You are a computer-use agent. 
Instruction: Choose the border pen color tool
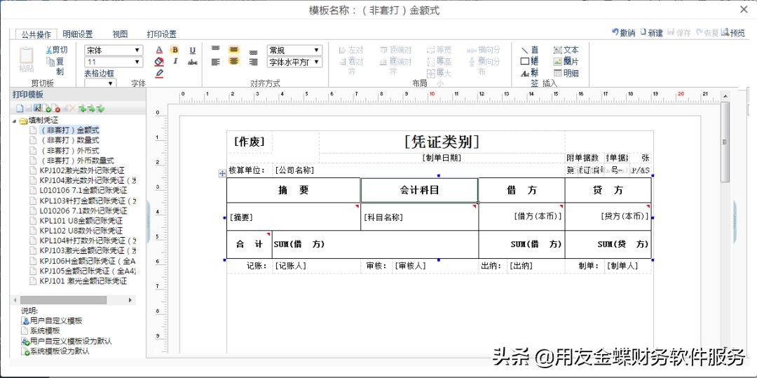pyautogui.click(x=159, y=74)
